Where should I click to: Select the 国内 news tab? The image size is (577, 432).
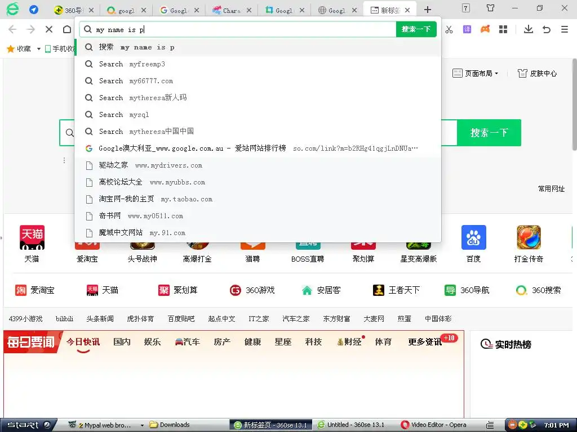122,342
